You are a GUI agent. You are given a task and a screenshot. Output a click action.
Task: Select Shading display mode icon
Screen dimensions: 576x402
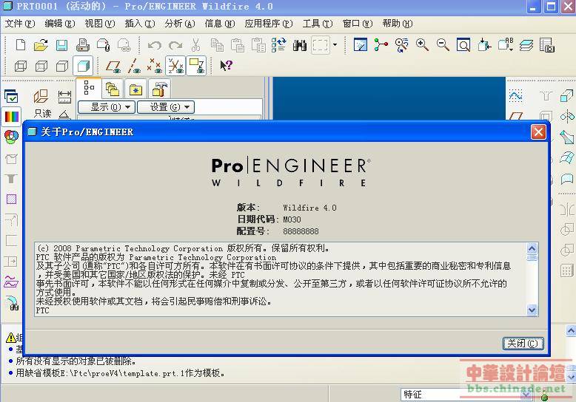[x=83, y=66]
